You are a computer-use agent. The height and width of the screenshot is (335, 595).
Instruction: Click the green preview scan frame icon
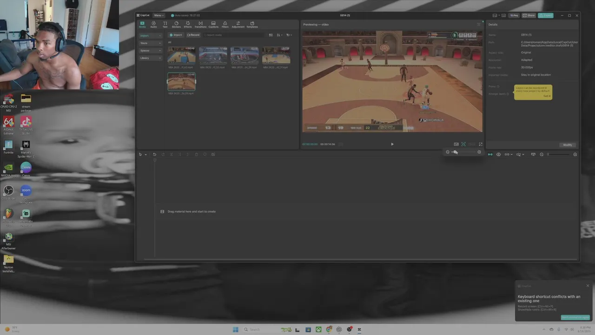coord(463,144)
